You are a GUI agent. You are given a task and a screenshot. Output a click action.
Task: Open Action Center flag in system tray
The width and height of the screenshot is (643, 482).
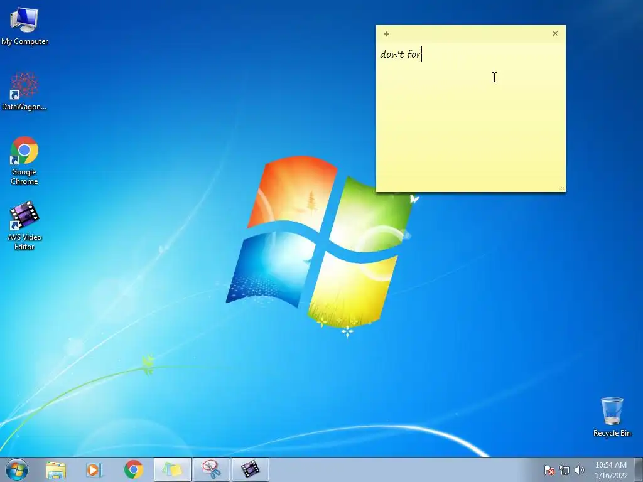tap(549, 470)
